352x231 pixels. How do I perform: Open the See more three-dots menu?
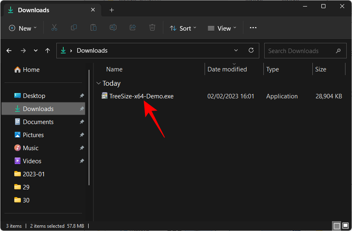pos(253,28)
